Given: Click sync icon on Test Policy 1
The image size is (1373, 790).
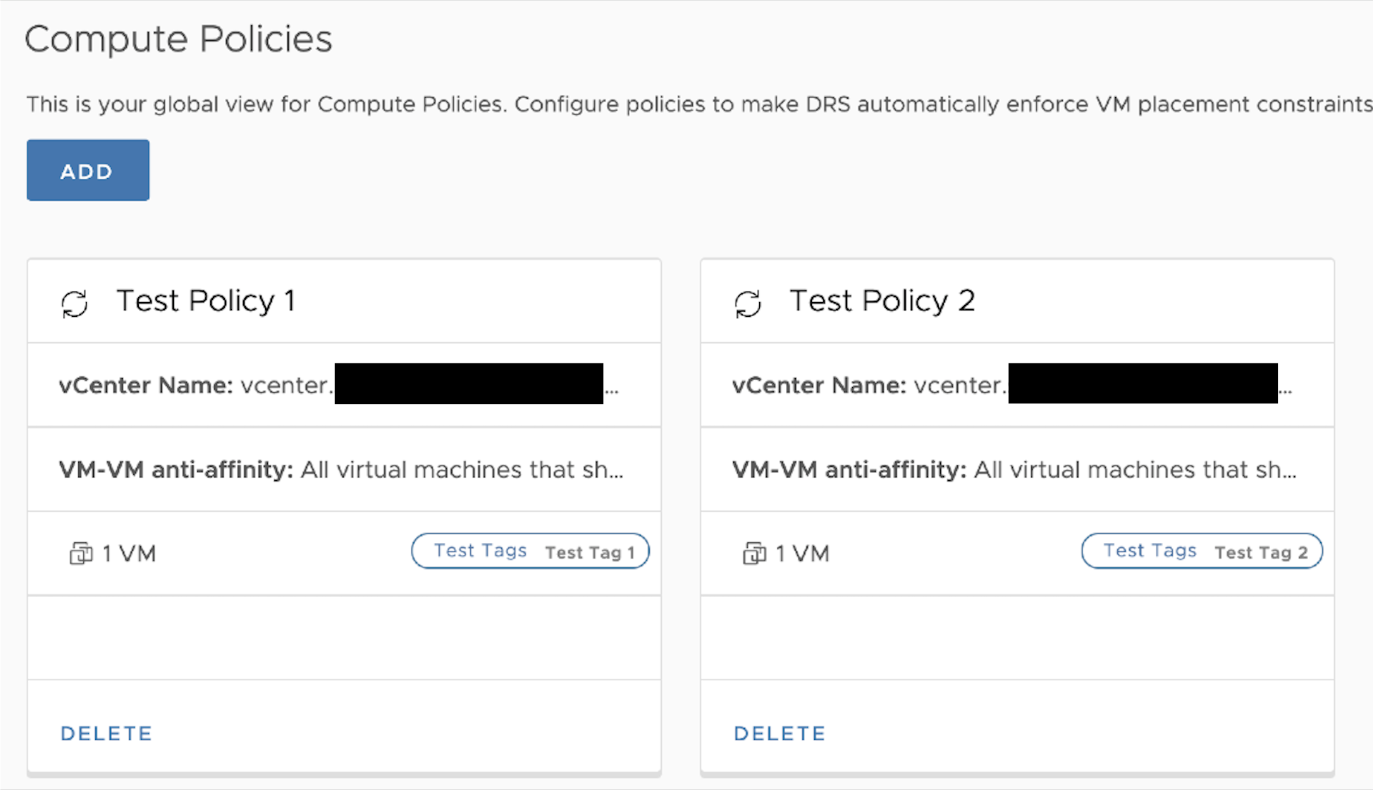Looking at the screenshot, I should [74, 304].
